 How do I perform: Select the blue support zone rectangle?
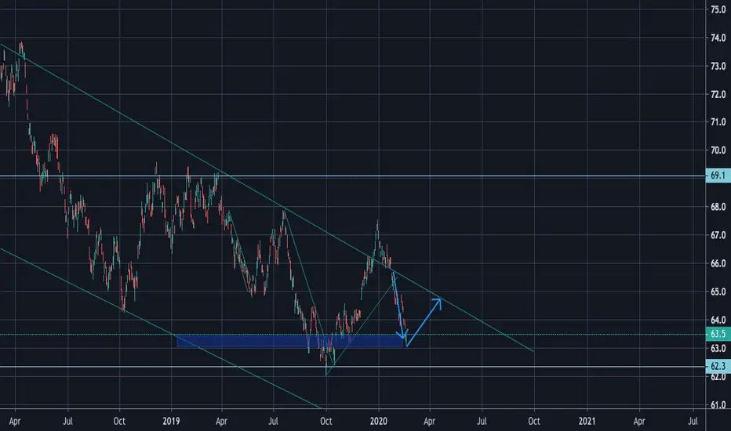click(289, 341)
